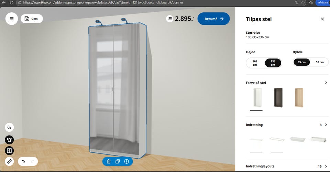This screenshot has width=330, height=172.
Task: Open the hamburger main menu
Action: click(12, 19)
